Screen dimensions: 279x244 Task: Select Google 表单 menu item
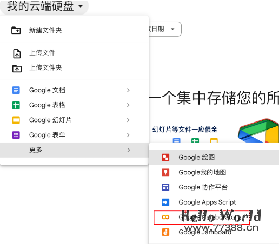click(x=74, y=135)
